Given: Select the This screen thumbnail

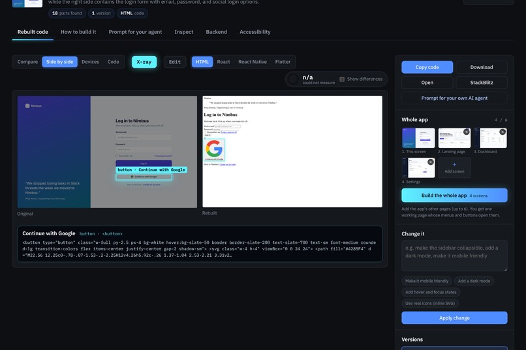Looking at the screenshot, I should (418, 138).
